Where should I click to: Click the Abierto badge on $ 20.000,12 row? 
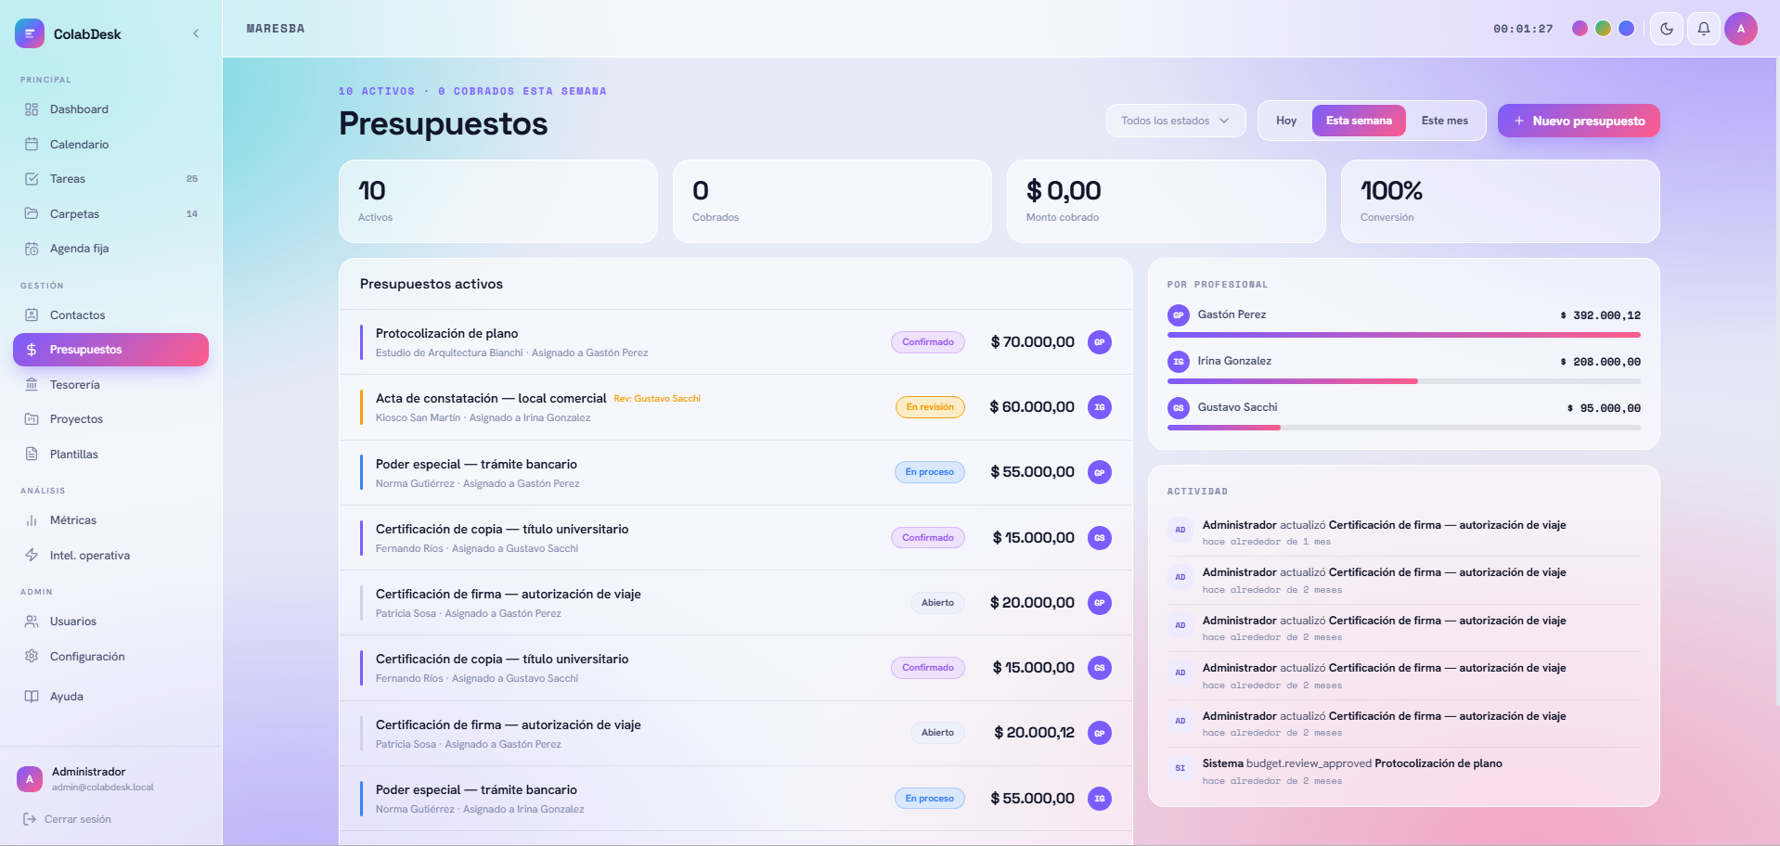(937, 733)
